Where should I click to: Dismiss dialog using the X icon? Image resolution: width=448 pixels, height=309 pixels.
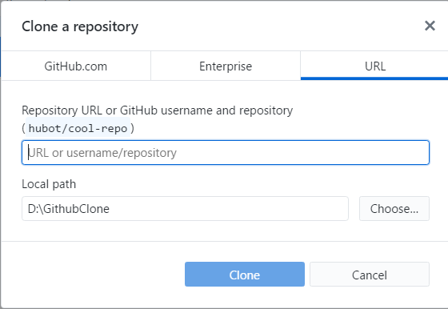[x=430, y=26]
